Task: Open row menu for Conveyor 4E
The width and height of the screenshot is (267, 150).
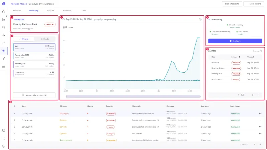Action: (x=260, y=113)
